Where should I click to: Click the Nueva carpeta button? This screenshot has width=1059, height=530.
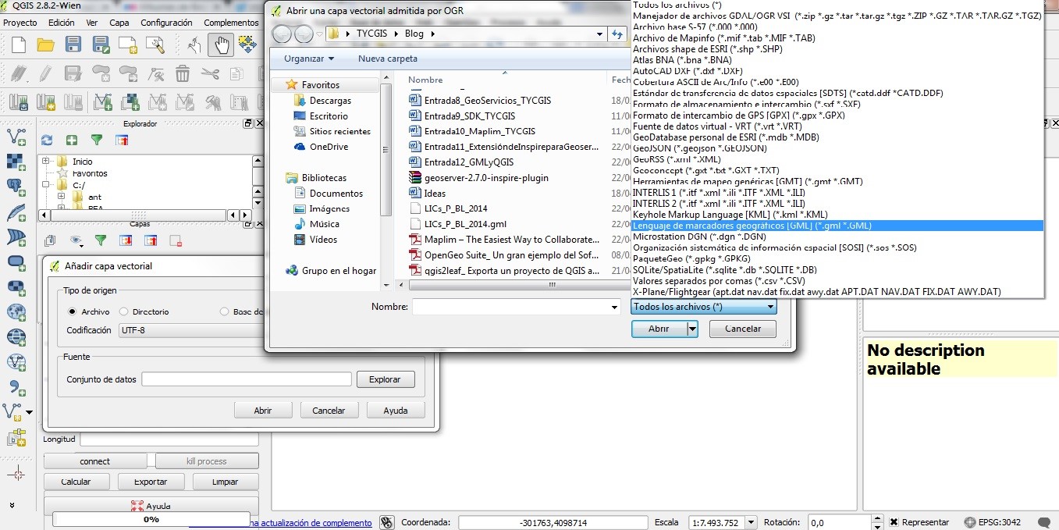point(389,59)
